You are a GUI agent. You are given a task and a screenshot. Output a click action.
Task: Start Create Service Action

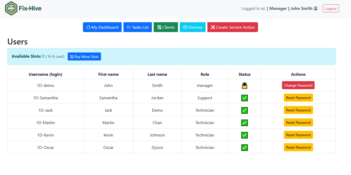(232, 27)
